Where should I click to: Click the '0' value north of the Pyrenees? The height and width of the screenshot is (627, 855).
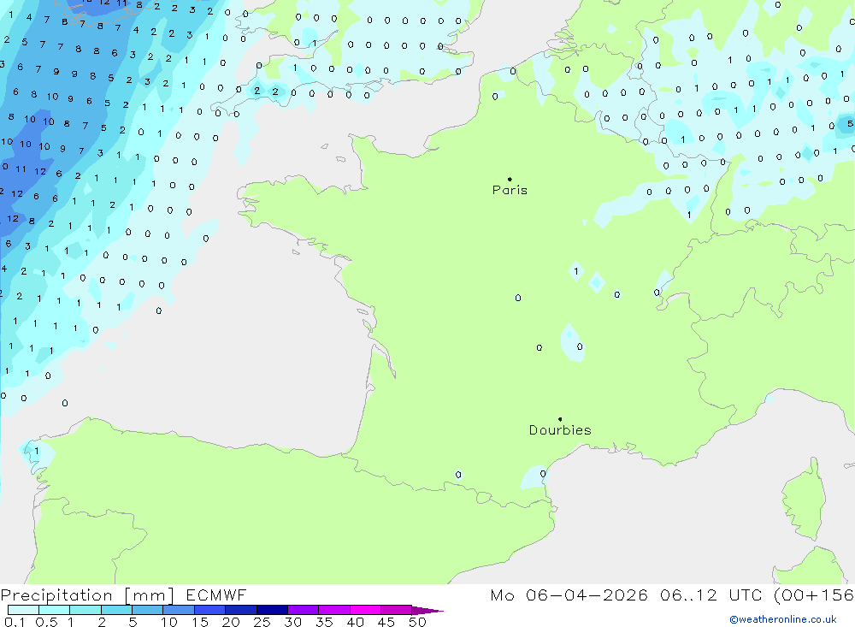[x=458, y=475]
